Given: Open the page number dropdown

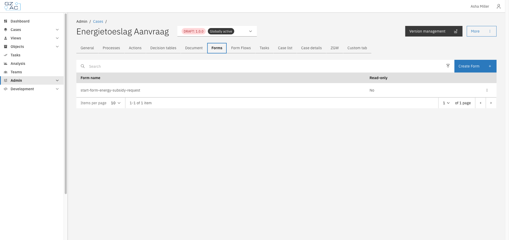Looking at the screenshot, I should [x=446, y=103].
